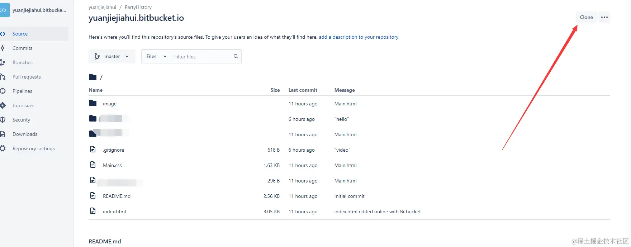The height and width of the screenshot is (247, 631).
Task: Open the three-dot more actions menu
Action: point(604,17)
